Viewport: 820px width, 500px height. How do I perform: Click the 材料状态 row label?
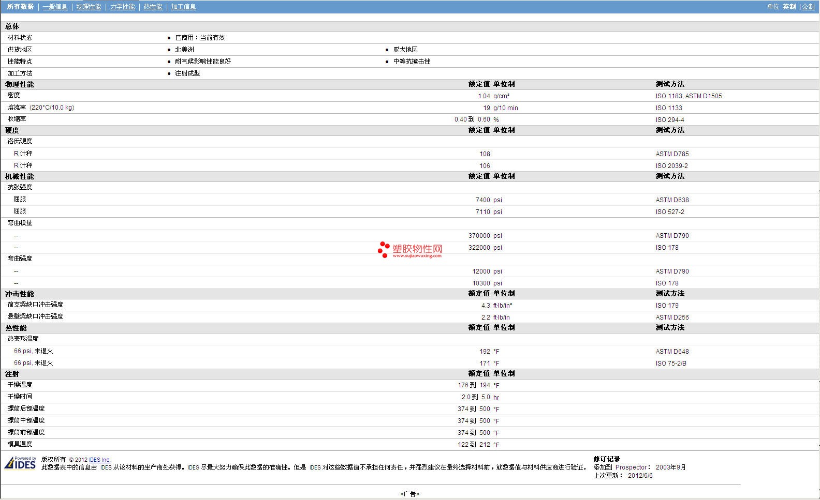pyautogui.click(x=20, y=38)
